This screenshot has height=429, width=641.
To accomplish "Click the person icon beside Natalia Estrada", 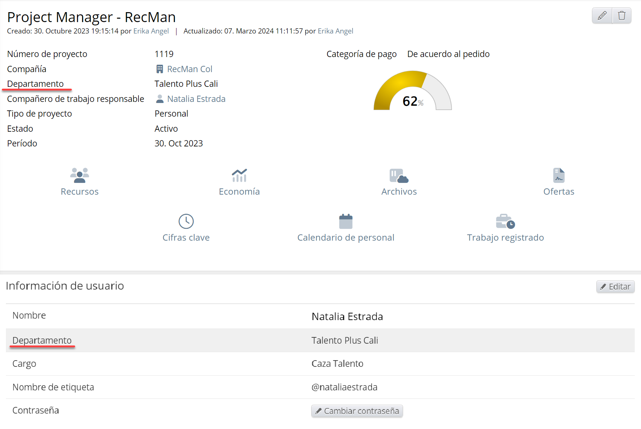I will [x=160, y=99].
